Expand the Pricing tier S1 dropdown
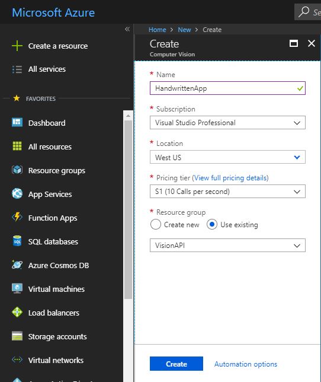Screen dimensions: 321x382 (227, 192)
